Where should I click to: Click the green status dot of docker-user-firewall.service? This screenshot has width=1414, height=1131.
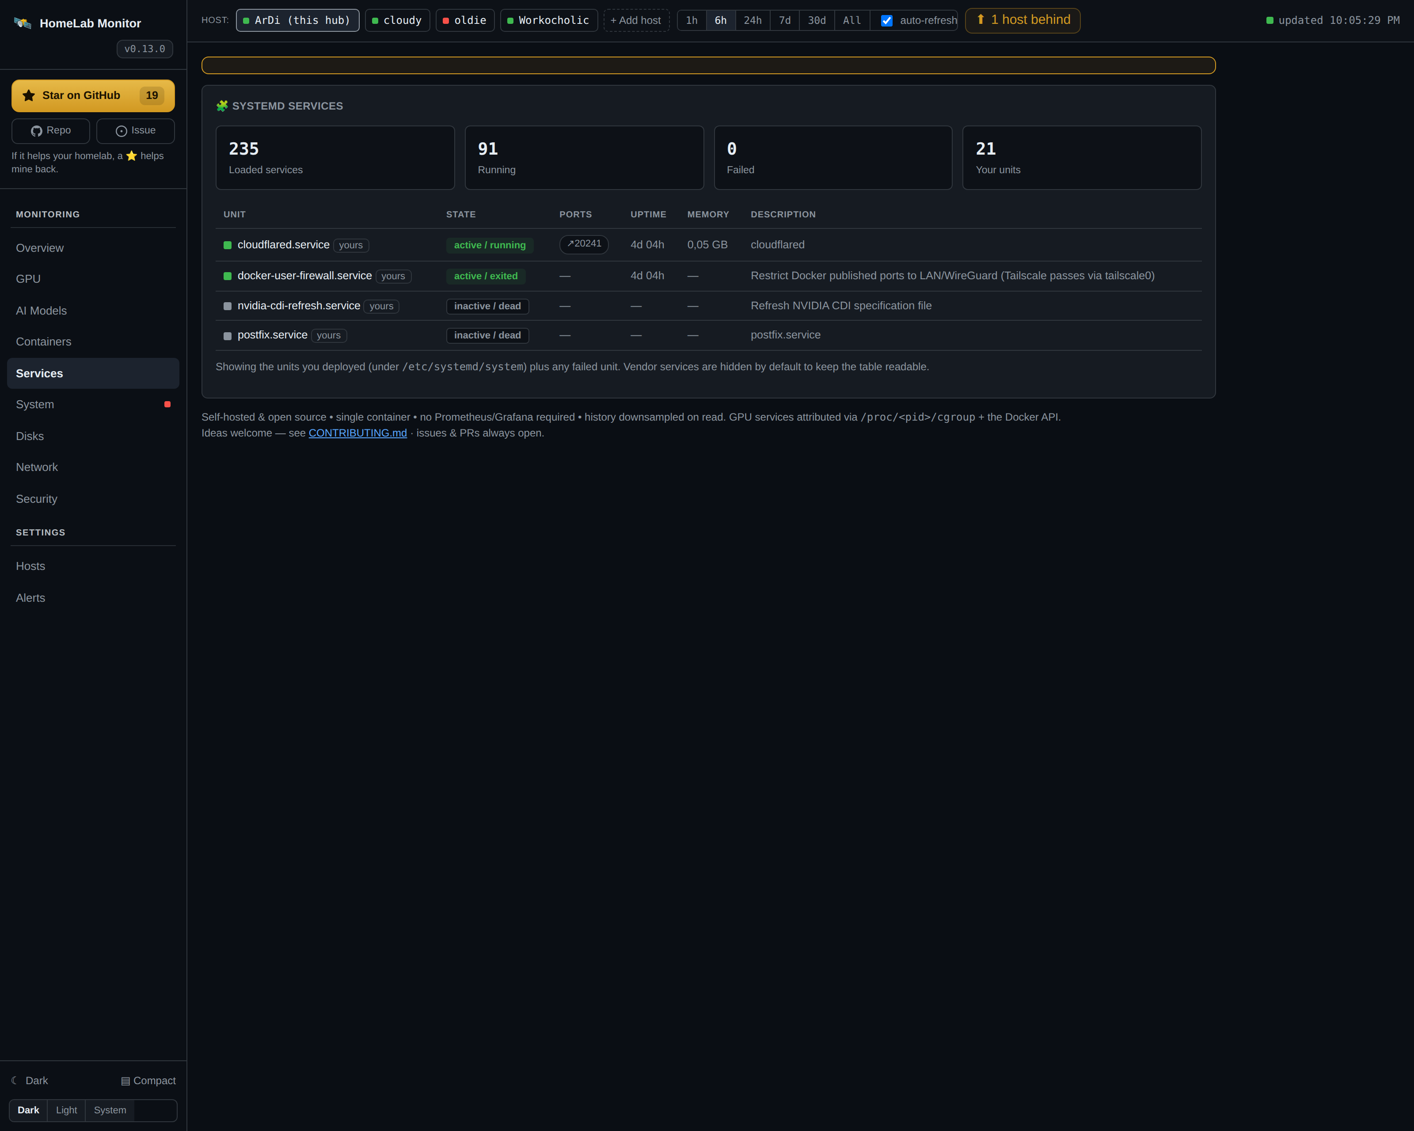(228, 276)
